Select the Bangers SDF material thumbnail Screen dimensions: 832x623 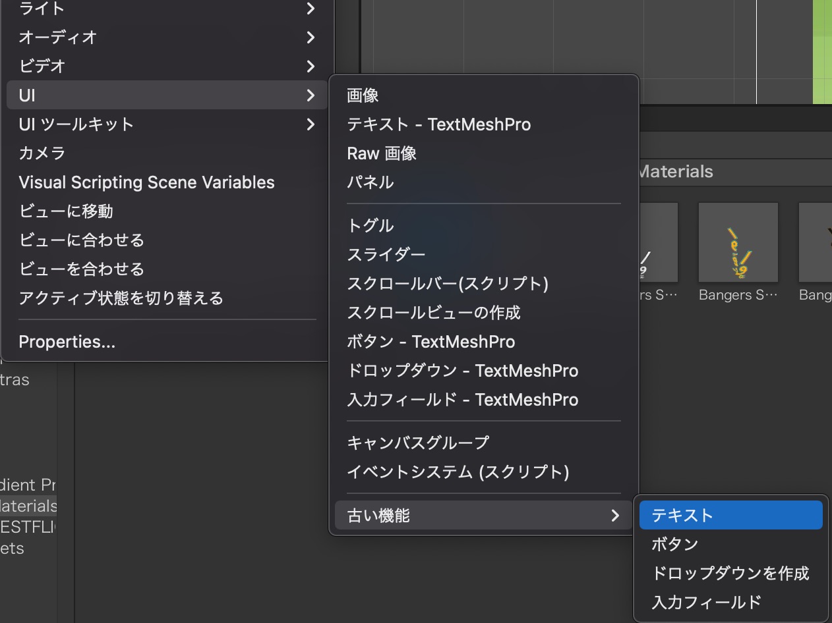coord(738,243)
